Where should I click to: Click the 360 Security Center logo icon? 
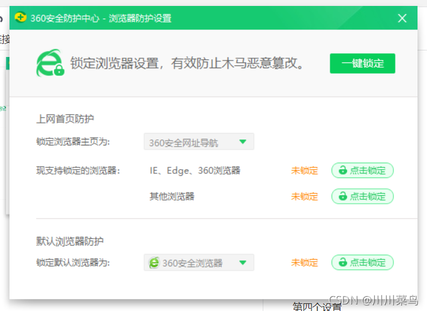tap(20, 17)
